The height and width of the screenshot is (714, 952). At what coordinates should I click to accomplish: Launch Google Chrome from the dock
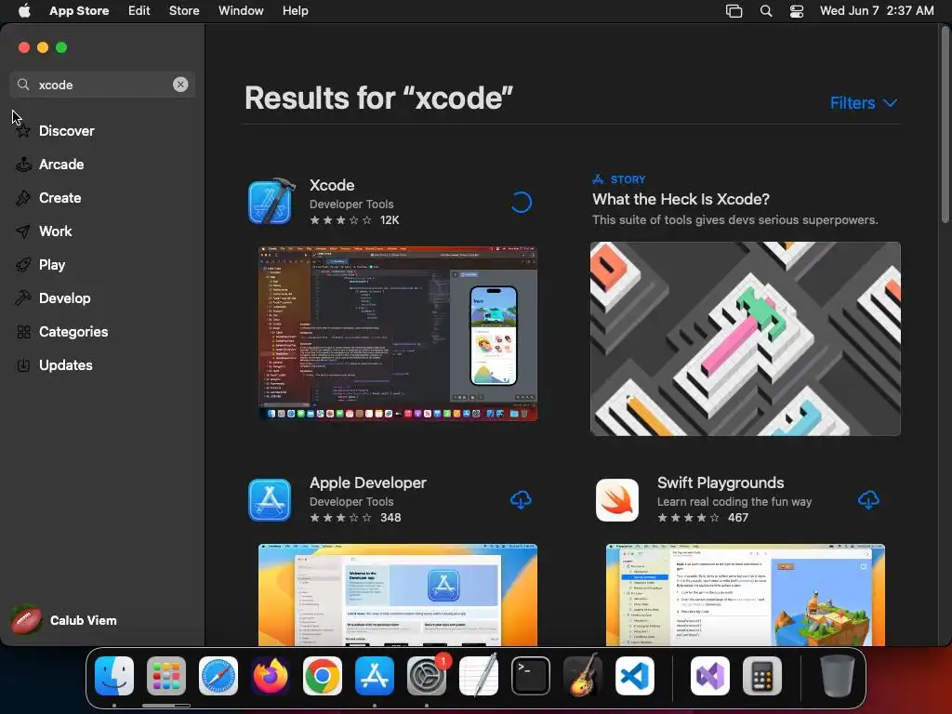[x=322, y=676]
